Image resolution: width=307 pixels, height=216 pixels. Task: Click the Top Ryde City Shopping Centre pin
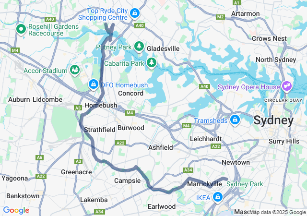pos(134,13)
